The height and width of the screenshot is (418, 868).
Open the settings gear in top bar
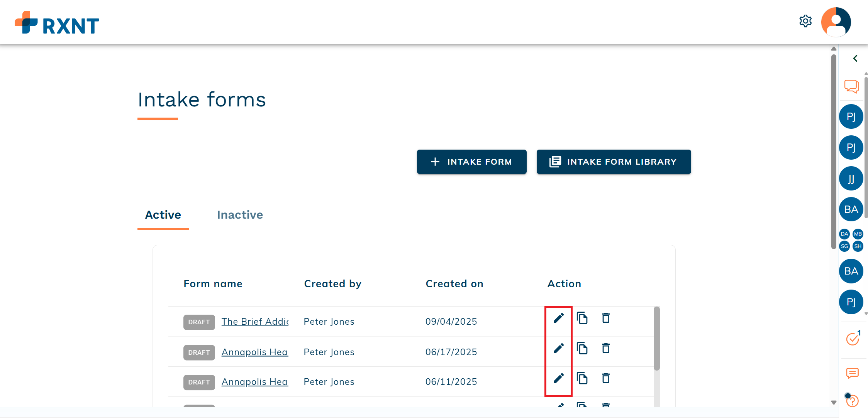click(x=805, y=21)
